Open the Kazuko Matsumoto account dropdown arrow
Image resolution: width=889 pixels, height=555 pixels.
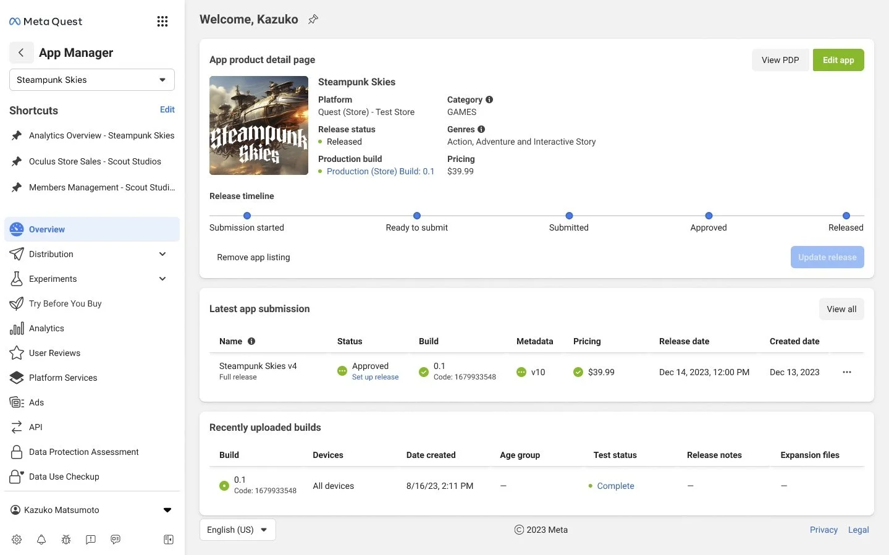point(167,510)
